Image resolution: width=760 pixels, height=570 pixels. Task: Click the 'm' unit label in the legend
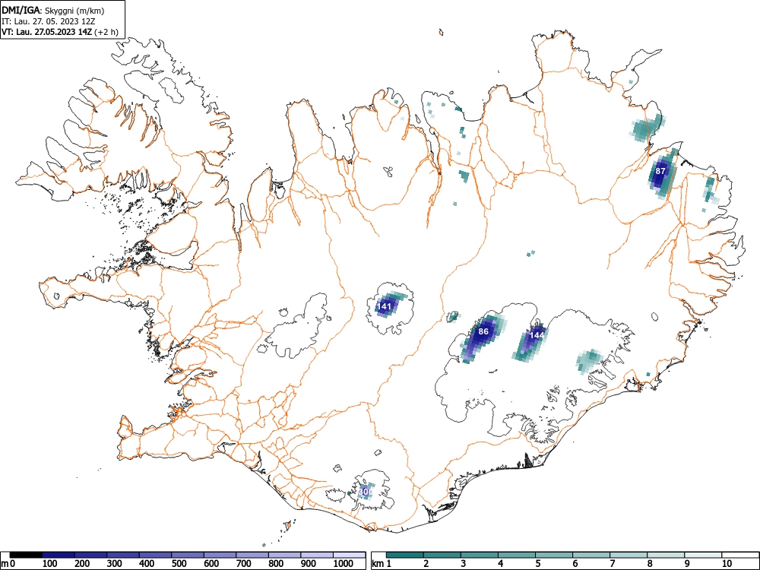click(x=5, y=564)
